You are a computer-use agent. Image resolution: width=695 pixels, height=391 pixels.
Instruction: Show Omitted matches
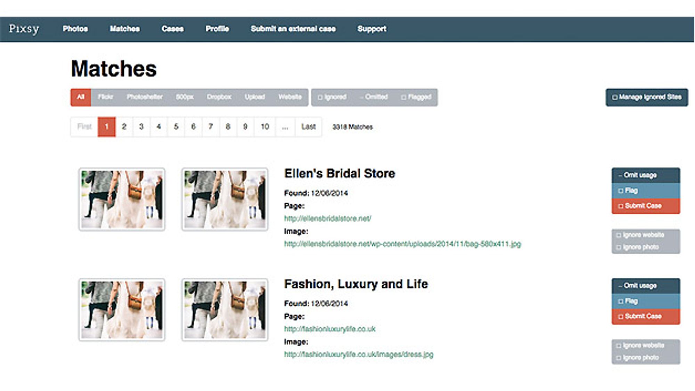(374, 97)
